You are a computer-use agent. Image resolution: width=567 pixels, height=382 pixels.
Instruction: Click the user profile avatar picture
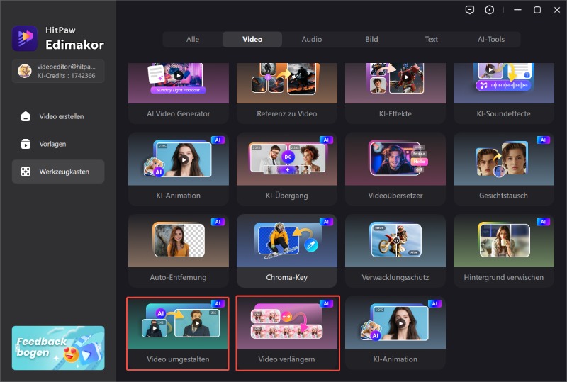tap(25, 70)
